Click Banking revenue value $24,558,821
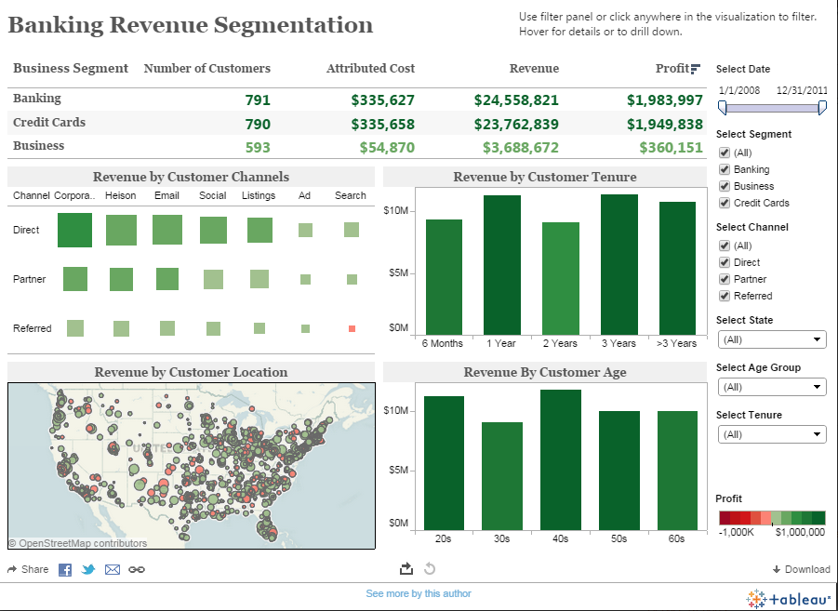Image resolution: width=838 pixels, height=611 pixels. point(516,100)
